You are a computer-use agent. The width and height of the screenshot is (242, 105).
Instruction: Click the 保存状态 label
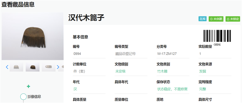tap(163, 82)
